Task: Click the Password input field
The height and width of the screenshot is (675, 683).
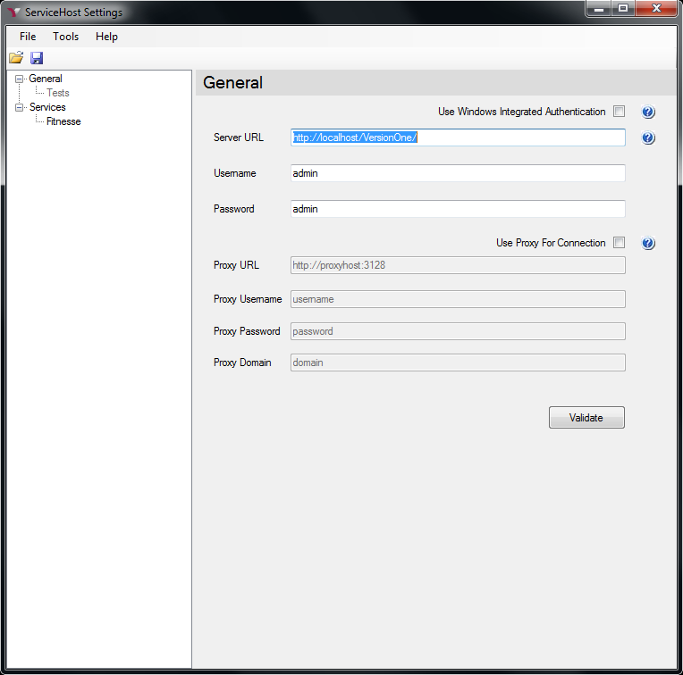Action: tap(458, 209)
